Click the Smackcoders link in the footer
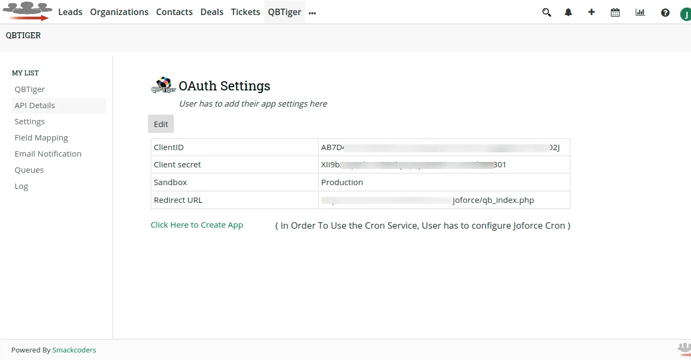 click(x=74, y=350)
